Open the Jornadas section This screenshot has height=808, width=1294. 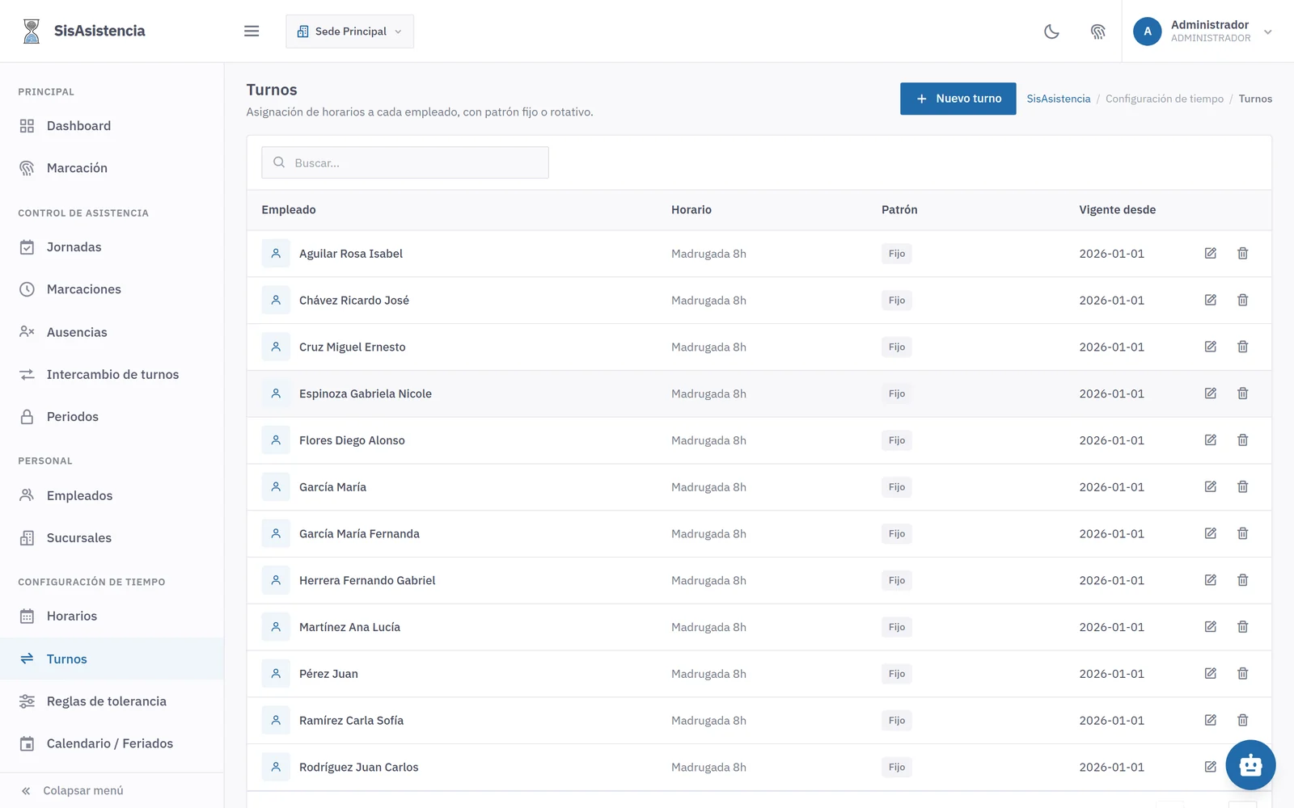point(112,247)
